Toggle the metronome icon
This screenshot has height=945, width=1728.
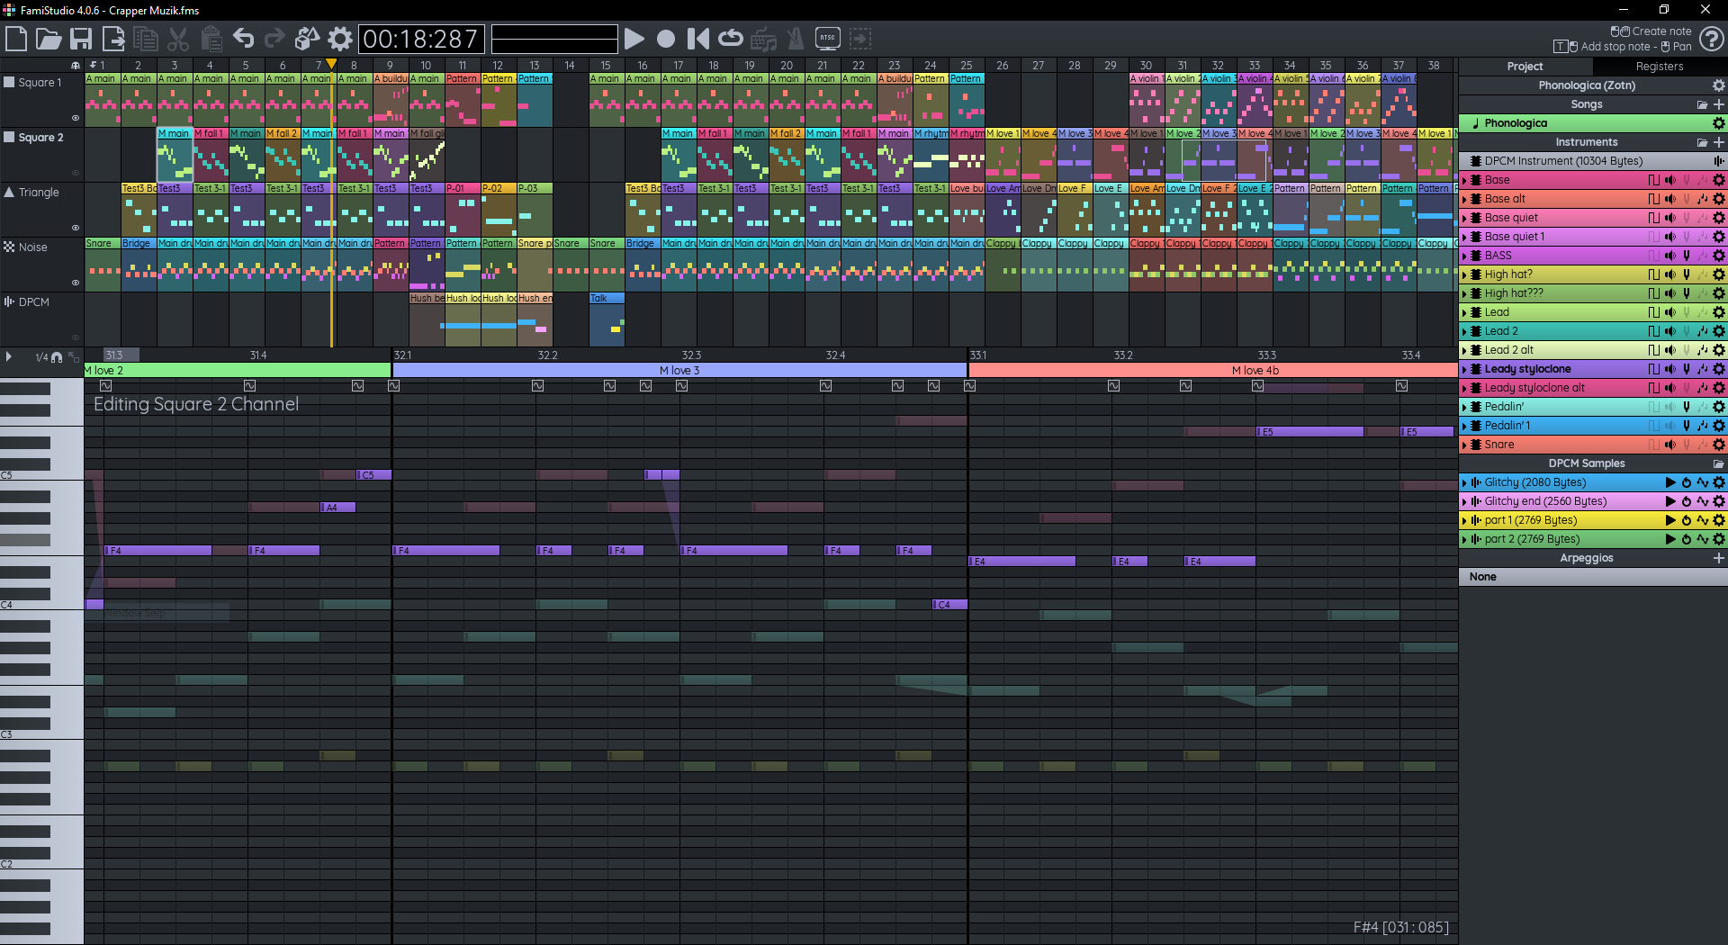795,39
